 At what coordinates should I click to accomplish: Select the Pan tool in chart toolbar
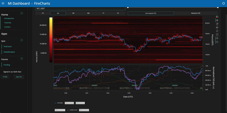coord(217,20)
